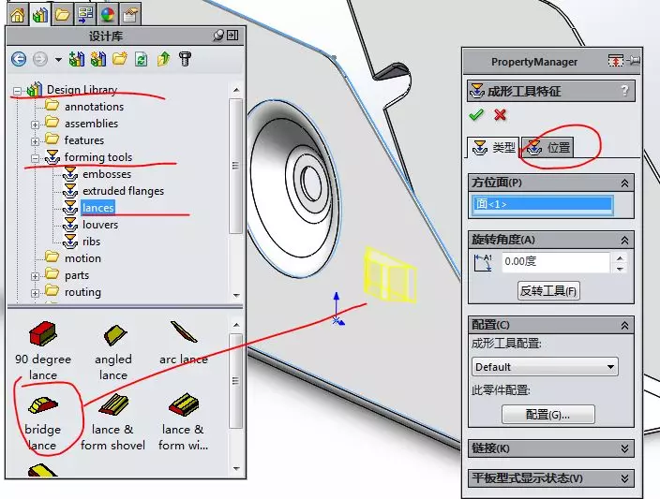
Task: Click the 配置(G)... button
Action: (x=548, y=415)
